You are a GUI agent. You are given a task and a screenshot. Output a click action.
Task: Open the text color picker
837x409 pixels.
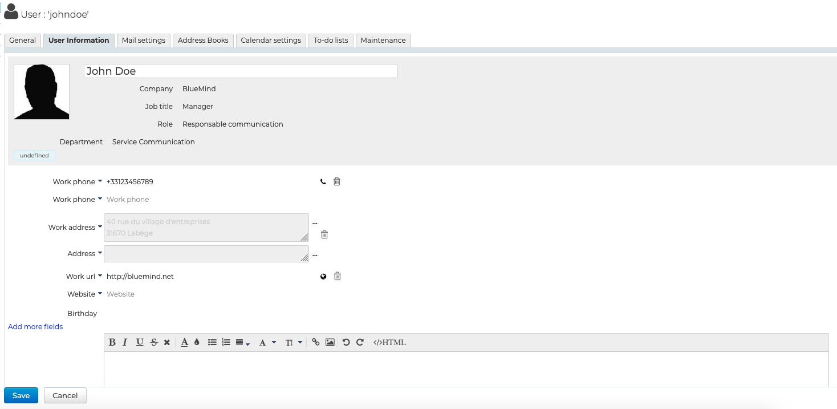[x=184, y=342]
